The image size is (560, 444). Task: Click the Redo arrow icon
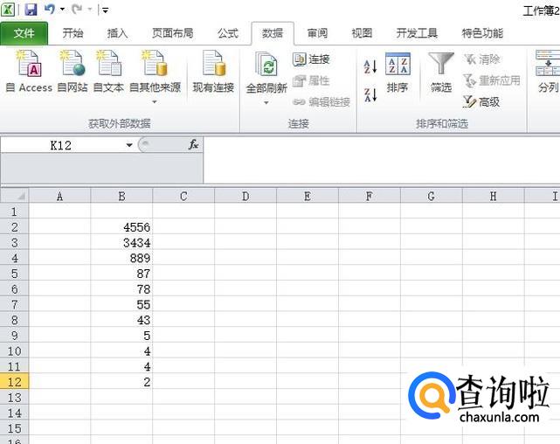click(x=76, y=9)
